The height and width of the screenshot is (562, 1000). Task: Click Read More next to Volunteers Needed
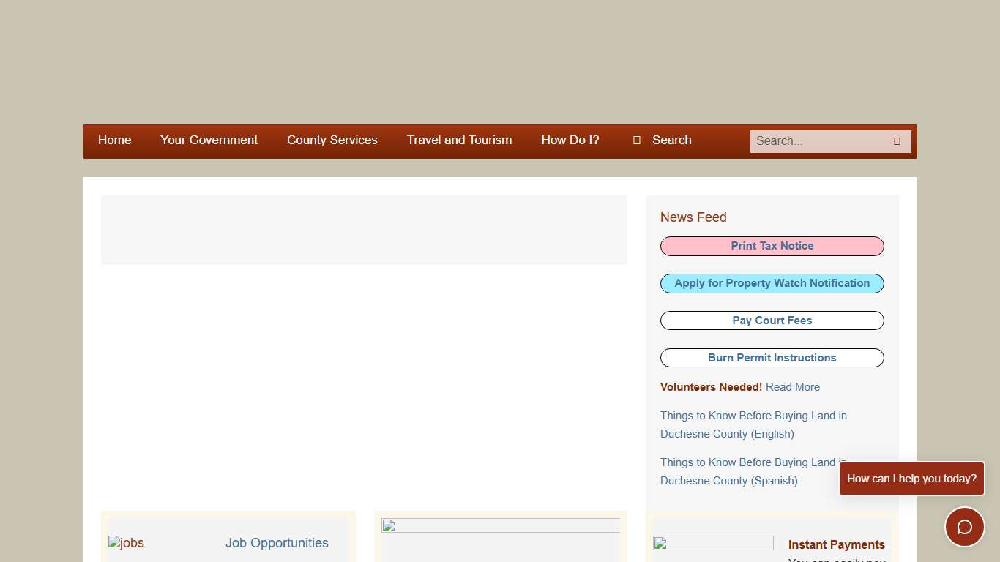tap(792, 387)
